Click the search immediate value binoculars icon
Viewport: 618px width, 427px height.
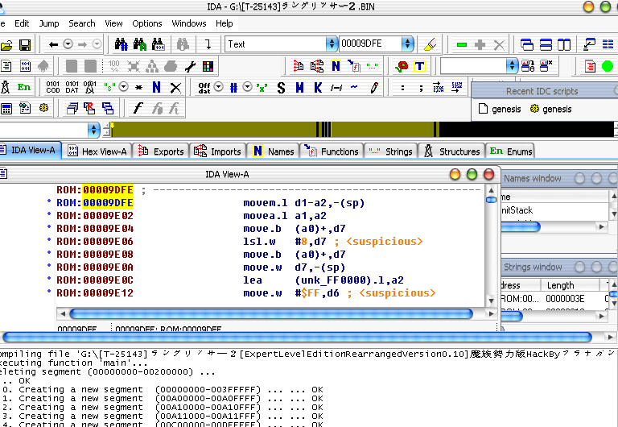pos(121,44)
